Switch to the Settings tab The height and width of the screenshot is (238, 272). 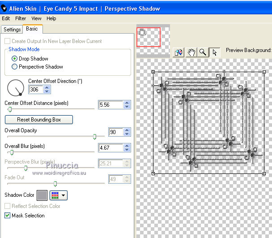coord(12,30)
